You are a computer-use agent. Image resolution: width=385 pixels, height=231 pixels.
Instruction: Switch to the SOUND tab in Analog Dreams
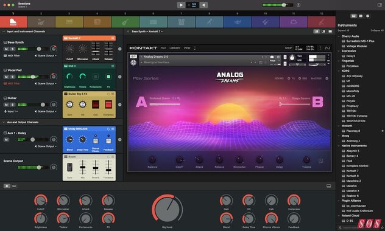(x=279, y=78)
